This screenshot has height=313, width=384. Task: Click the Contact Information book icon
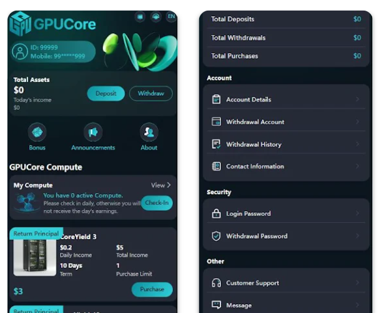[216, 166]
